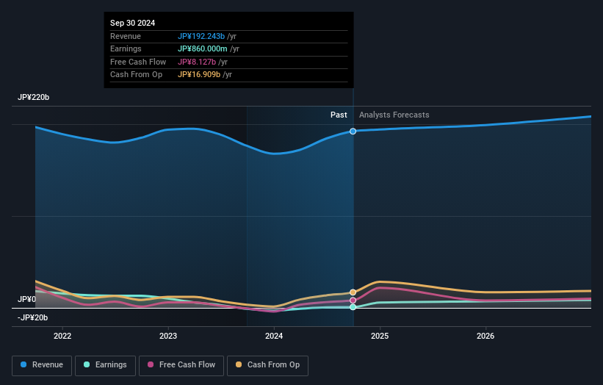
Task: Click the pink Free Cash Flow legend dot
Action: (x=151, y=364)
